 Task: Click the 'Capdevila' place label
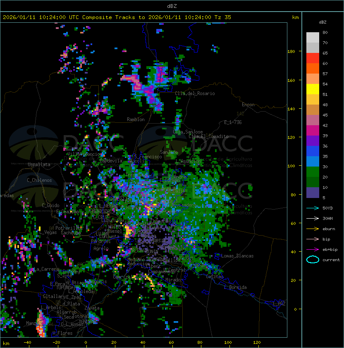point(111,161)
